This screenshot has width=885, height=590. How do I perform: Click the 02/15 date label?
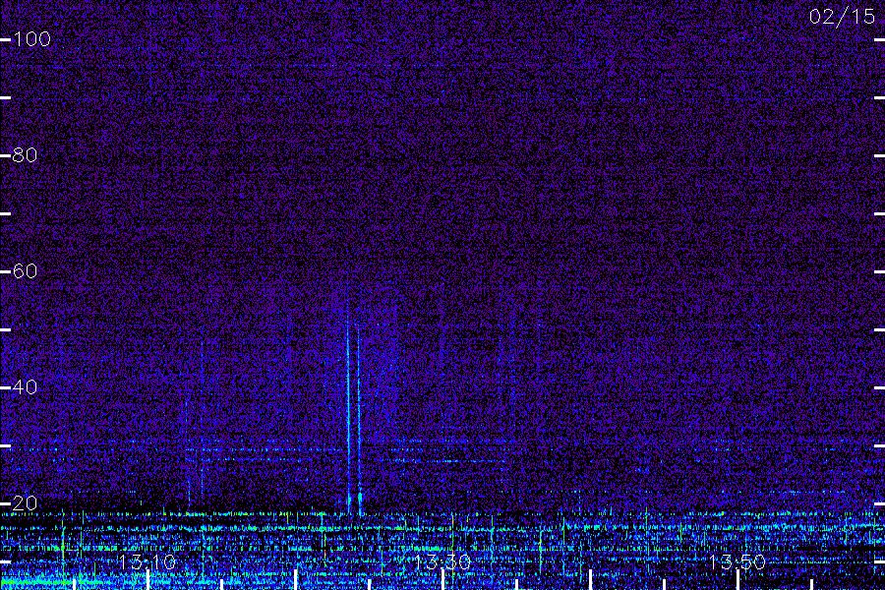(x=842, y=17)
